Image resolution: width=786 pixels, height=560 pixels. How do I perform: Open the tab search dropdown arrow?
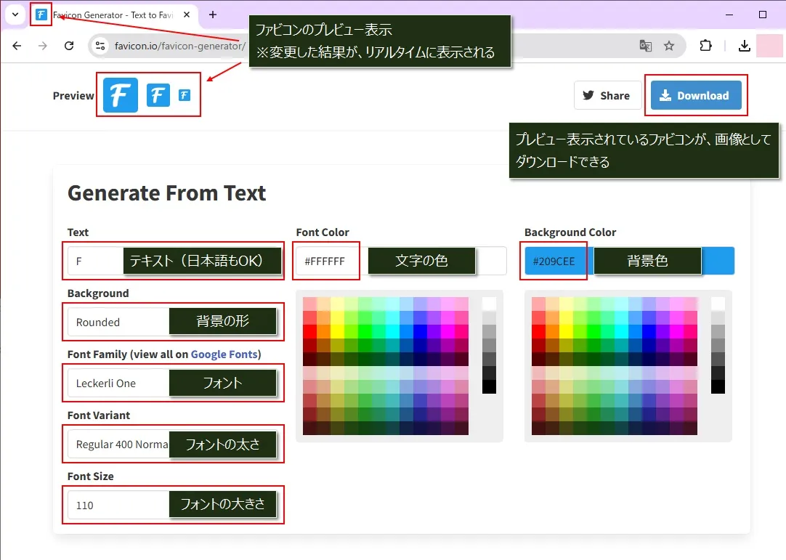pyautogui.click(x=15, y=15)
